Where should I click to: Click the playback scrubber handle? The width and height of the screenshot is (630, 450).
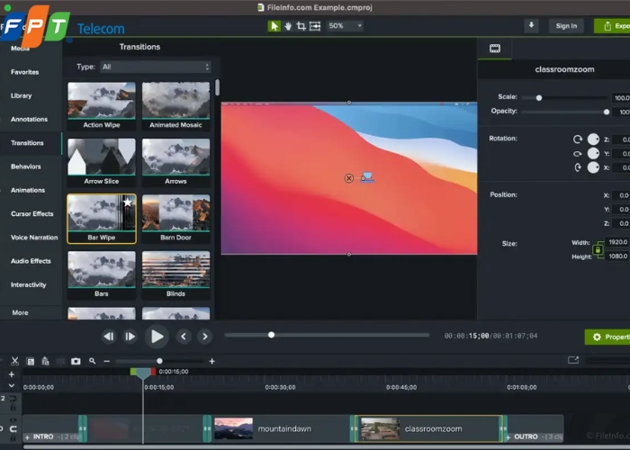coord(271,335)
